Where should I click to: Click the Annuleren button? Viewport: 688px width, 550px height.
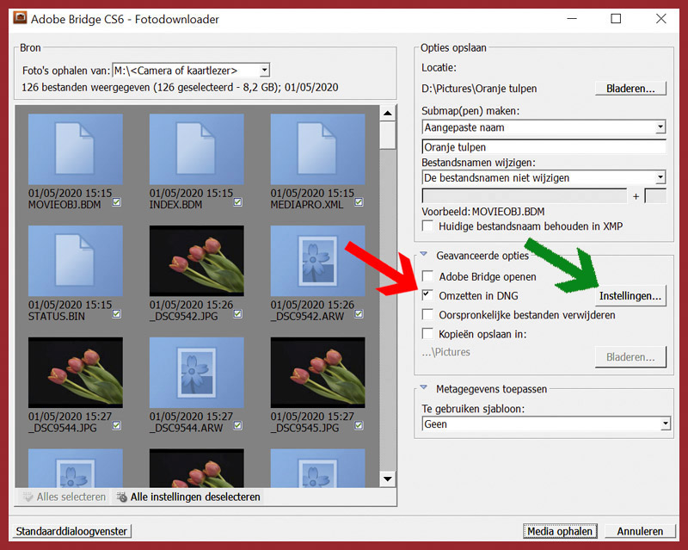coord(640,531)
